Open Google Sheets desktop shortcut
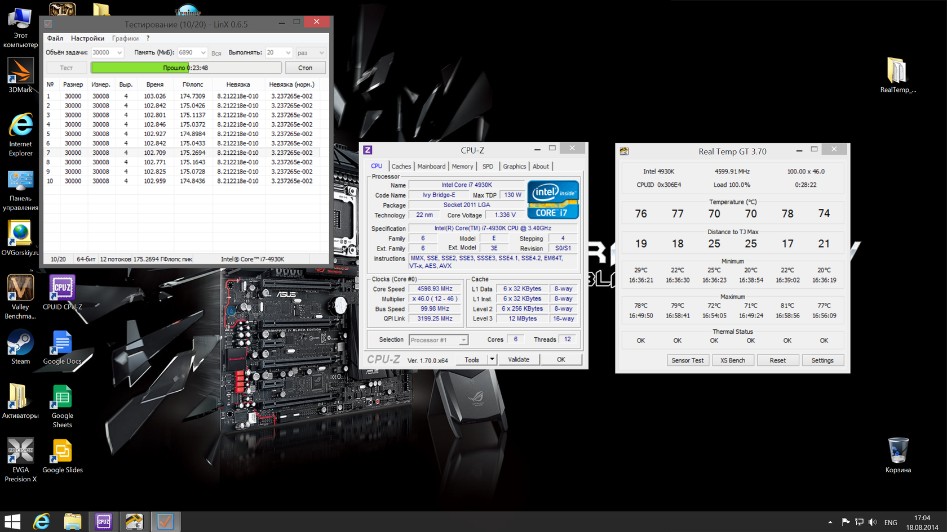The width and height of the screenshot is (947, 532). (x=62, y=405)
